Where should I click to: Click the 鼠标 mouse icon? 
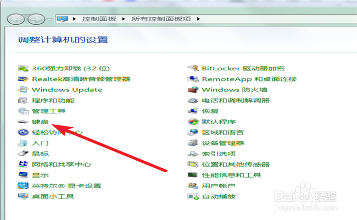(x=23, y=153)
